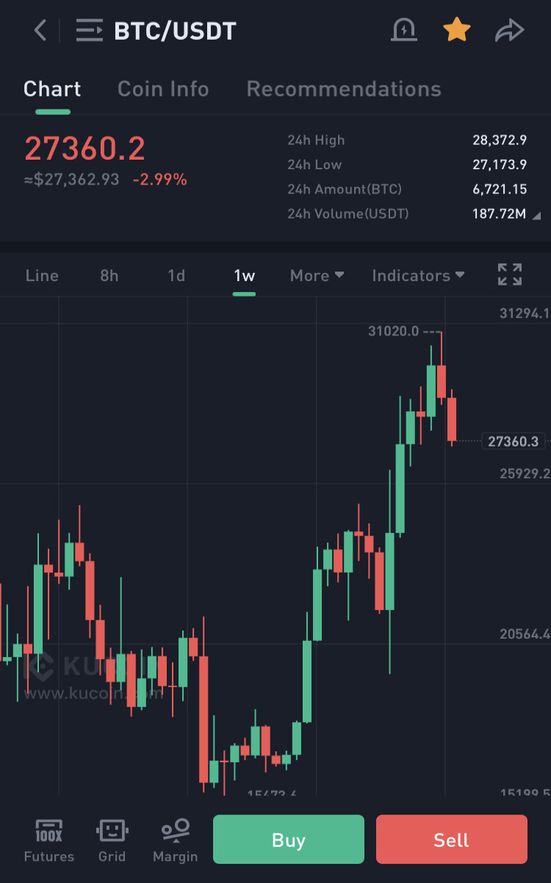Select the 1d timeframe
This screenshot has width=551, height=883.
point(176,275)
